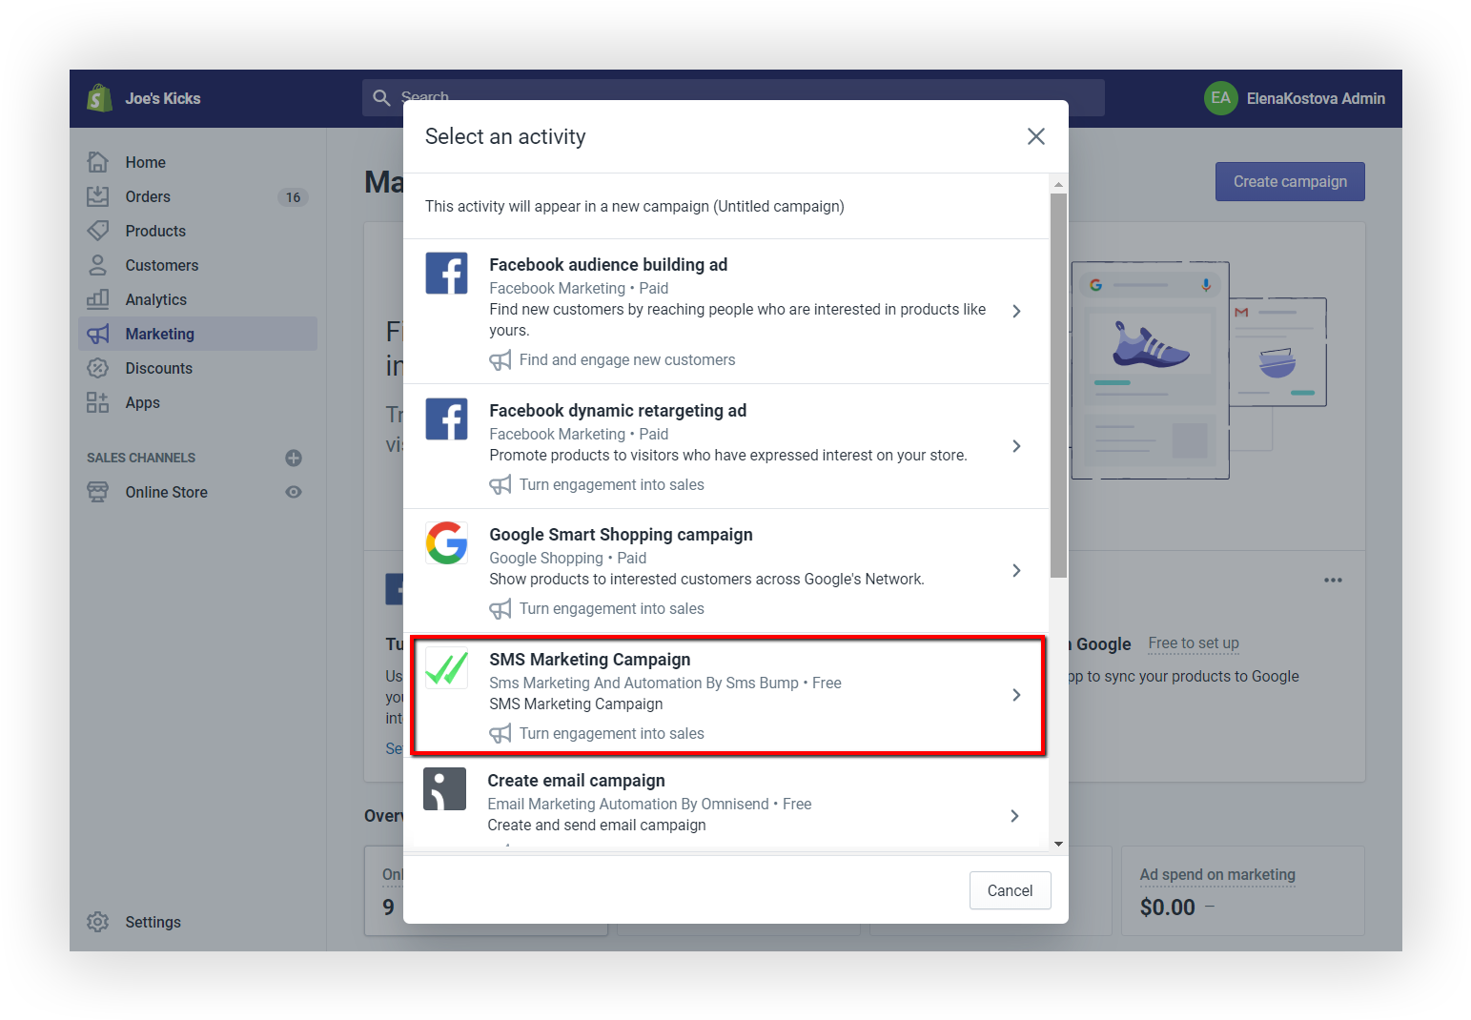Viewport: 1471px width, 1020px height.
Task: View Online Store with eye icon
Action: point(294,492)
